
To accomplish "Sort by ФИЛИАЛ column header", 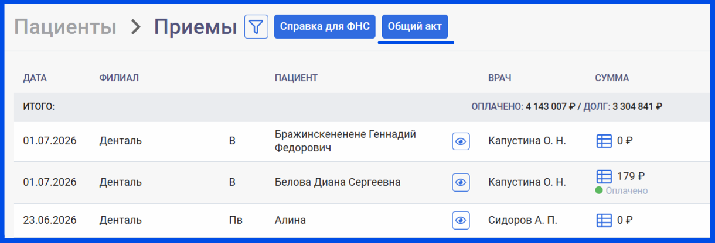I will 119,78.
